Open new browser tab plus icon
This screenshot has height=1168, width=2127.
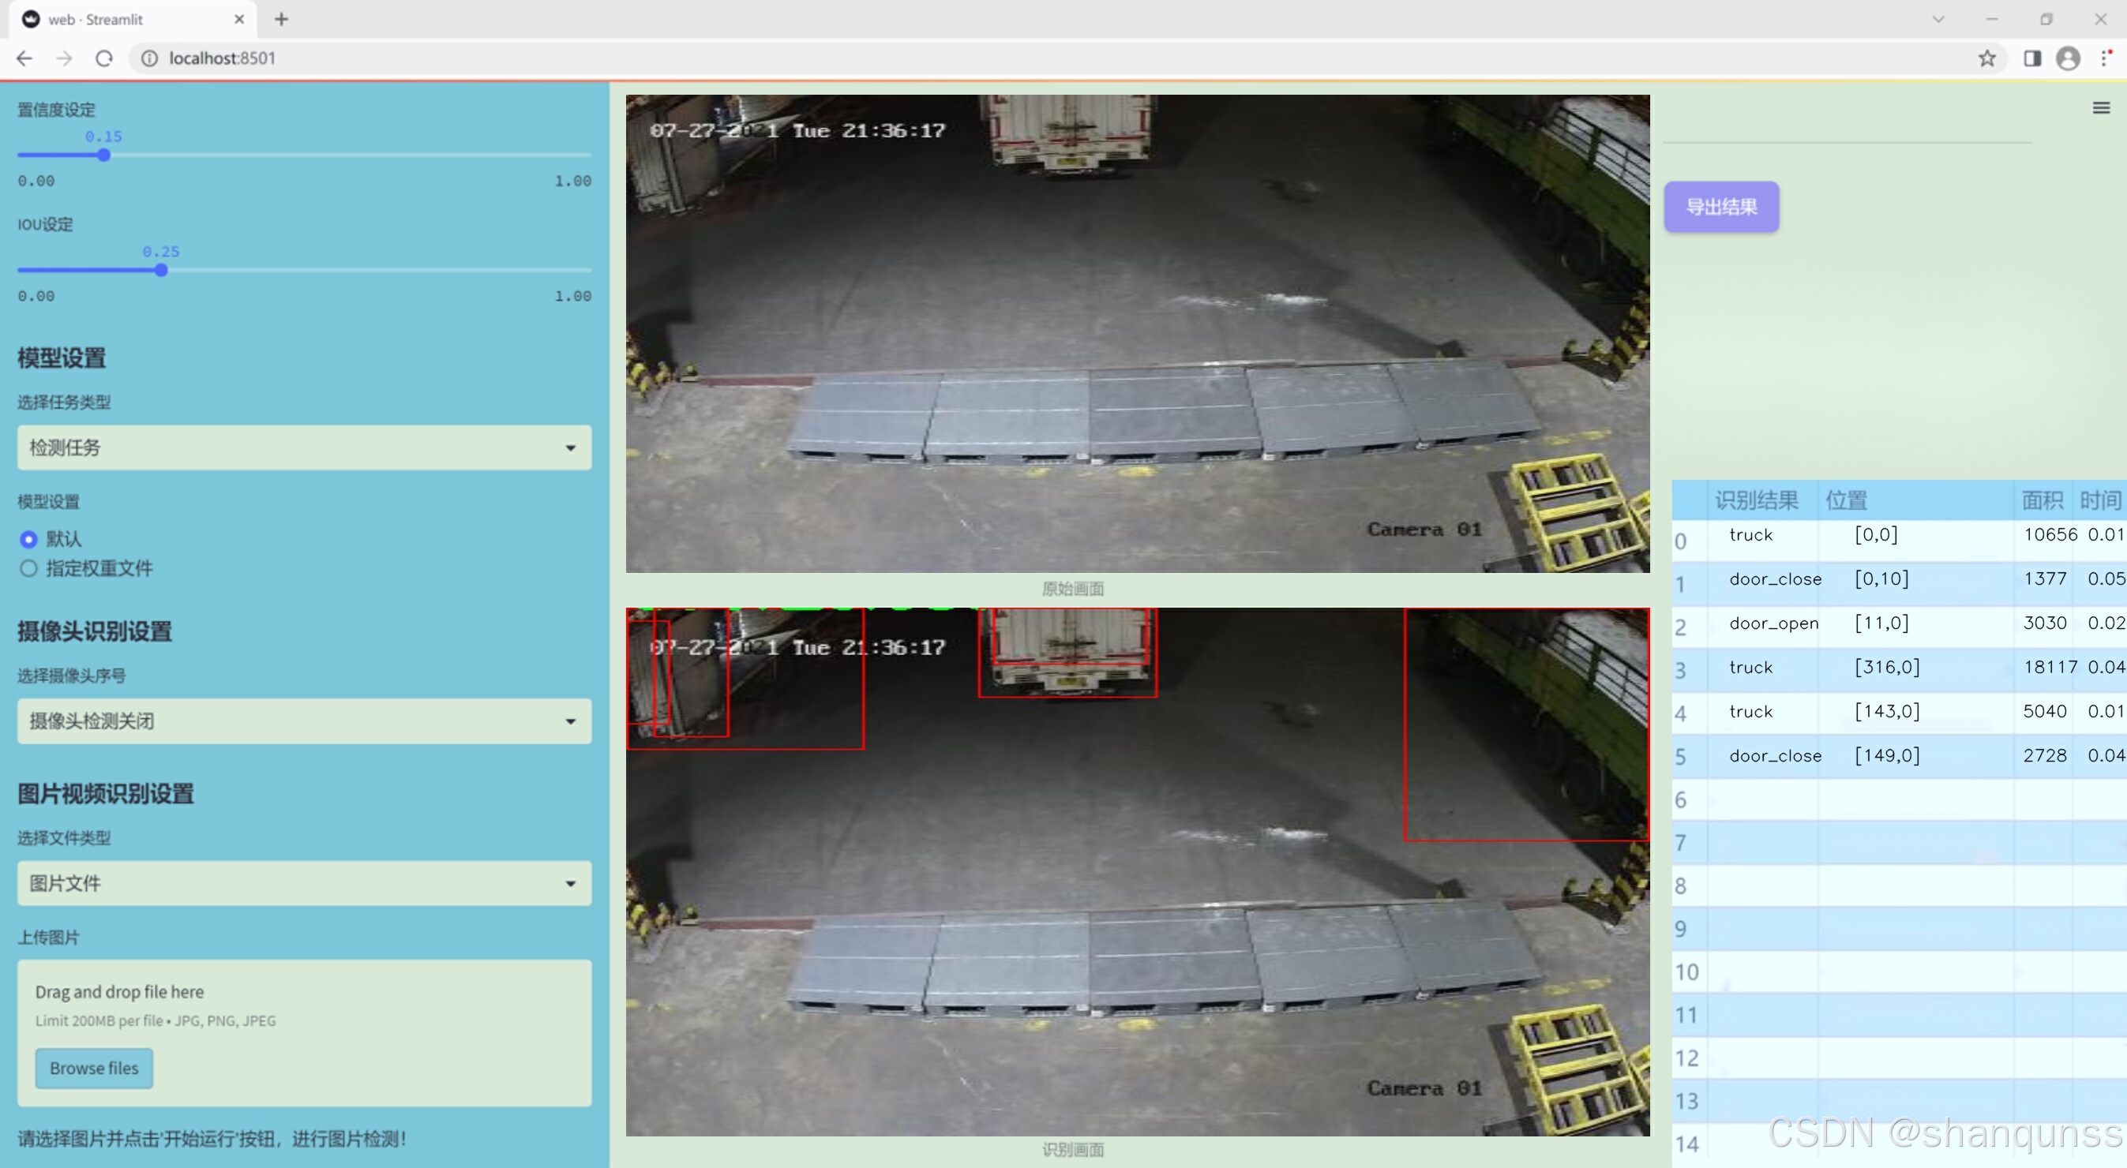(x=282, y=19)
